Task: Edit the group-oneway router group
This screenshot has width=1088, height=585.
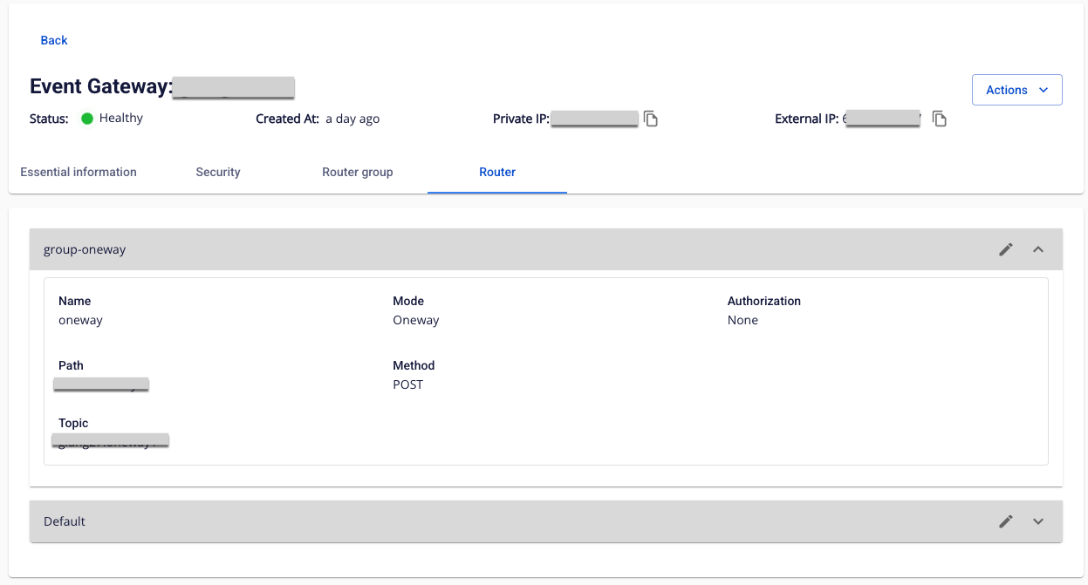Action: coord(1006,249)
